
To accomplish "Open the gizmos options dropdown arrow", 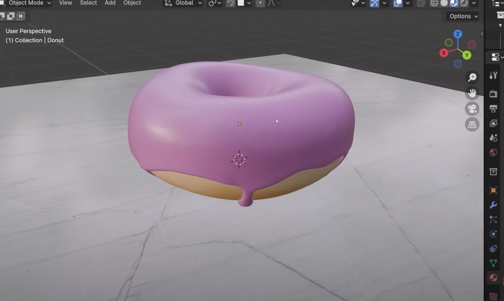I will point(384,3).
